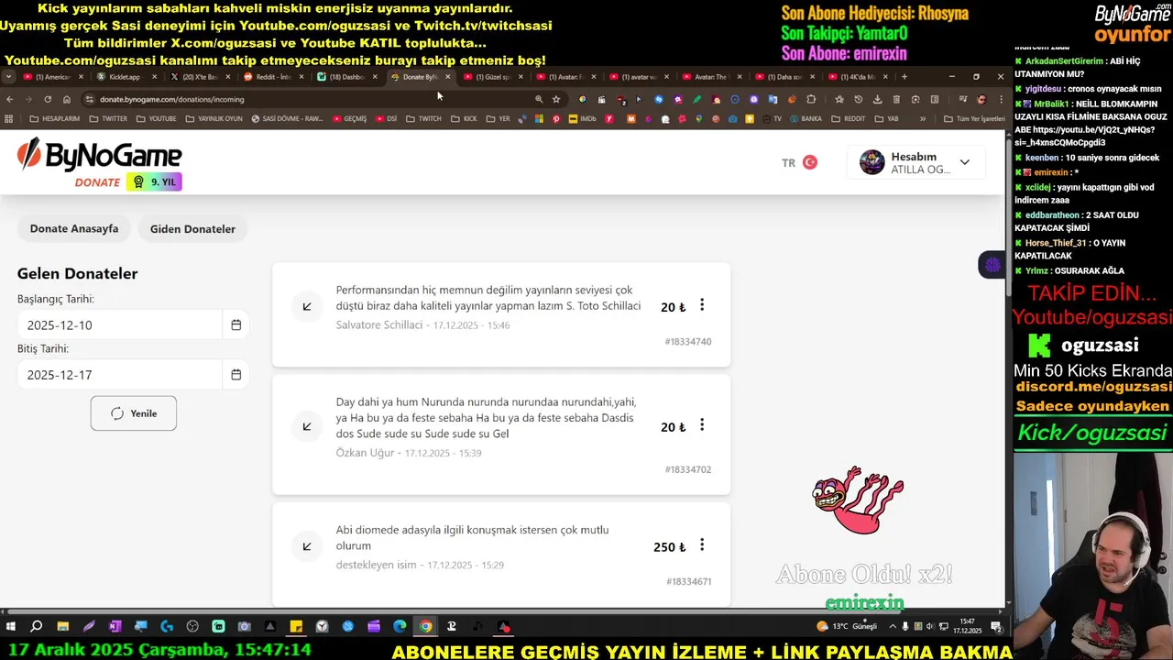Open the Windows taskbar search icon
Image resolution: width=1173 pixels, height=660 pixels.
37,626
